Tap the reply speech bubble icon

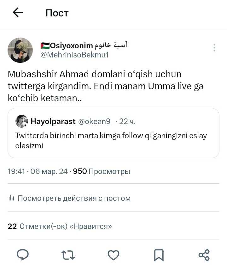[23, 254]
